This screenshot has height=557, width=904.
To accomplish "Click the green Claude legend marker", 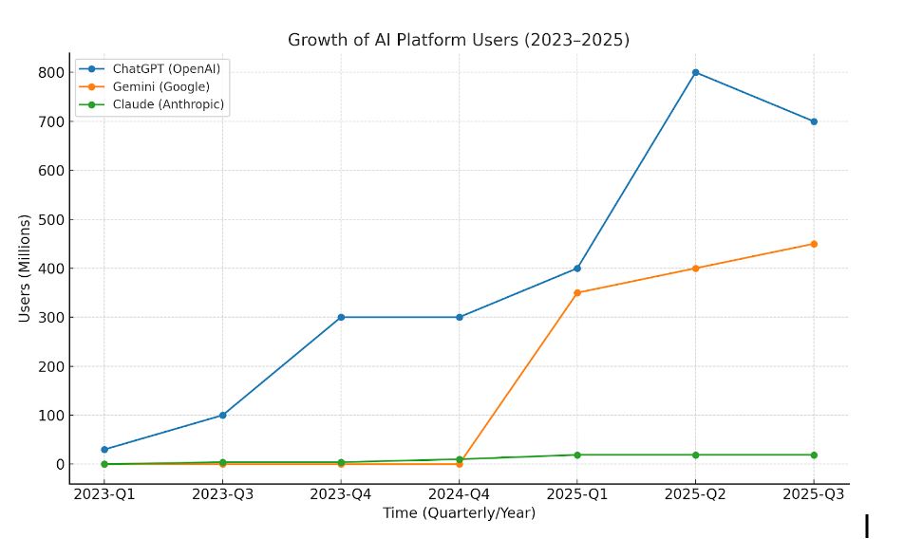I will click(x=91, y=104).
